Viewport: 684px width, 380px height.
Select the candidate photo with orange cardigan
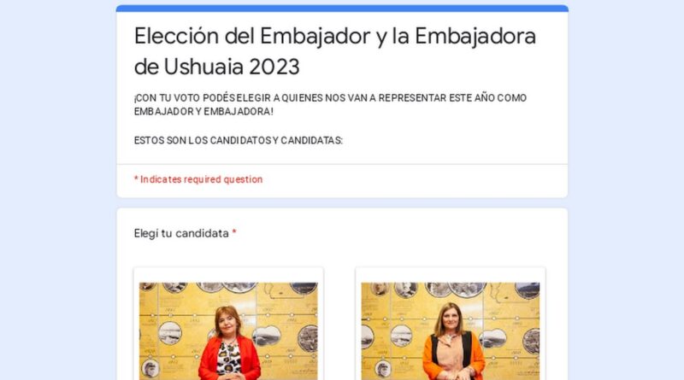(451, 330)
